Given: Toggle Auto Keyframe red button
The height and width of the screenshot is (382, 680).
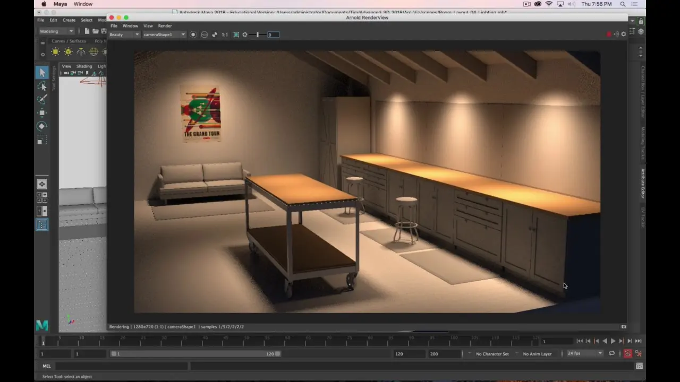Looking at the screenshot, I should tap(628, 354).
